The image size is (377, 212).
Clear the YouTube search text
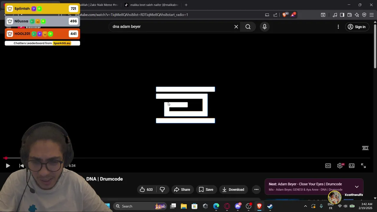coord(236,27)
